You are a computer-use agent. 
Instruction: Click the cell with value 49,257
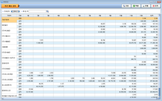pyautogui.click(x=100, y=24)
